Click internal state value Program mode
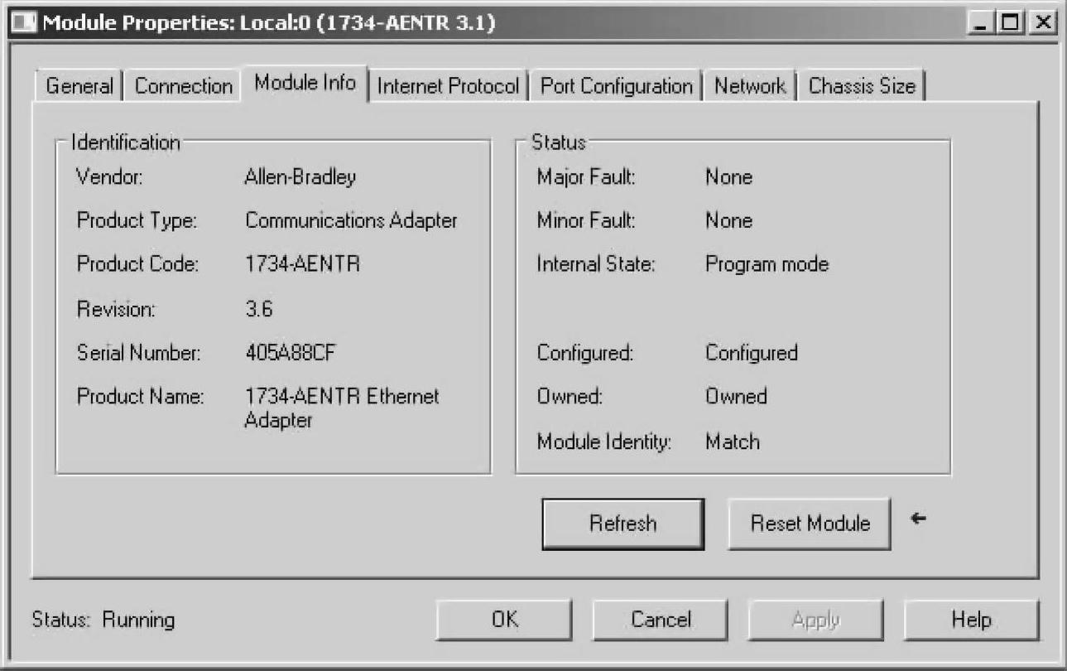 click(767, 265)
